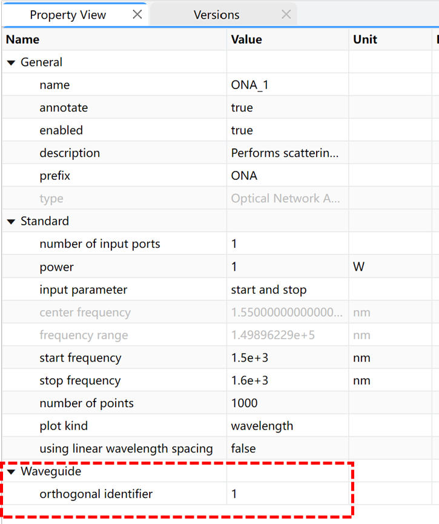Viewport: 439px width, 524px height.
Task: Collapse the General section
Action: (12, 62)
